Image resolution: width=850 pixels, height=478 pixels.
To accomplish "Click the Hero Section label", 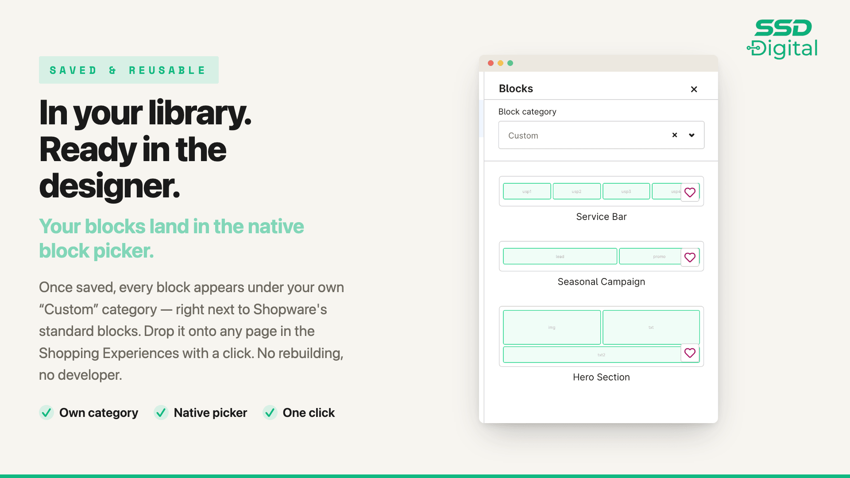I will (601, 377).
